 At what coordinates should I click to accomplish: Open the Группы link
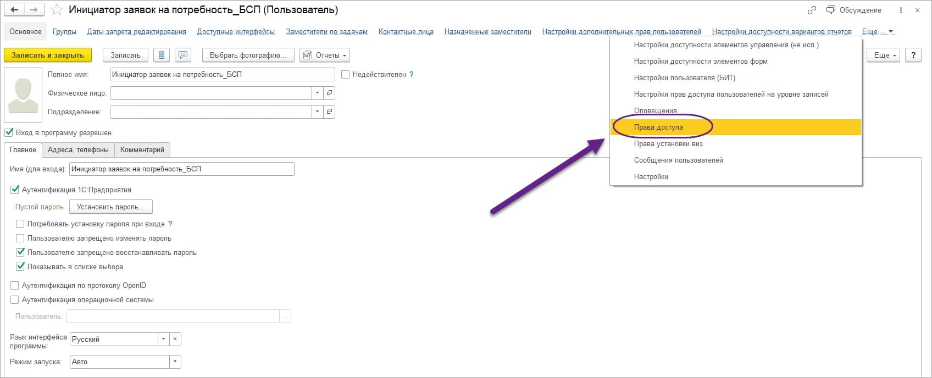point(64,31)
